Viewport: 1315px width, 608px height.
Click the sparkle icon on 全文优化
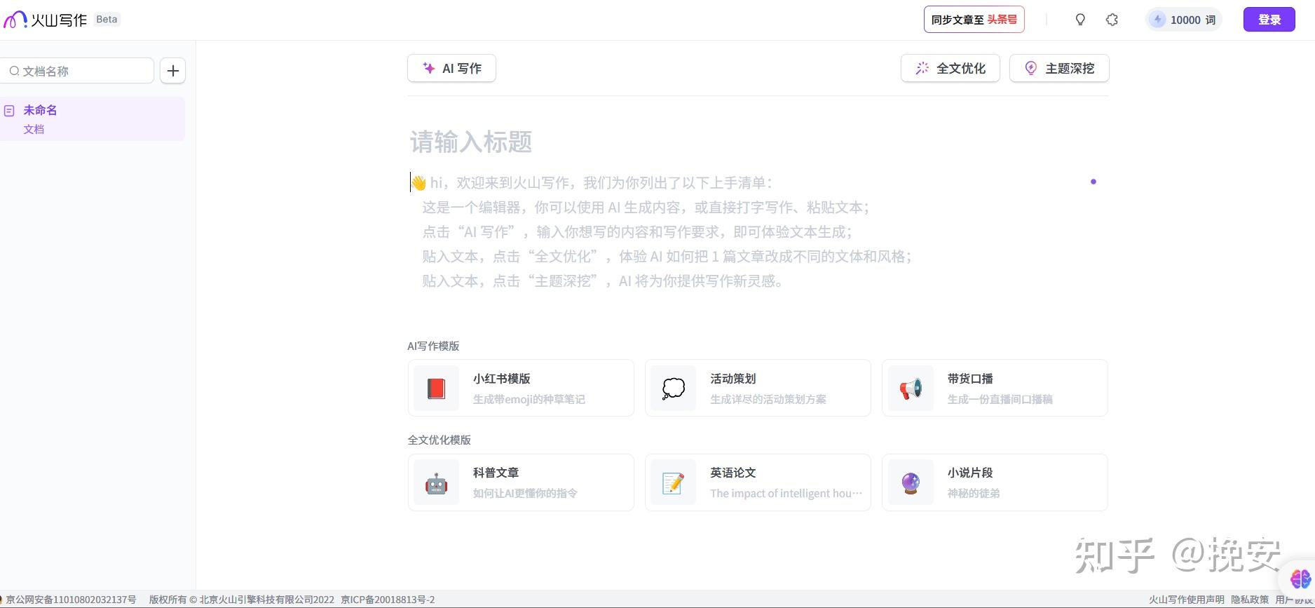pyautogui.click(x=922, y=68)
